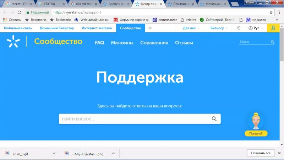Viewport: 284px width, 160px height.
Task: Click the Юлия profile button in the title bar
Action: (x=250, y=2)
